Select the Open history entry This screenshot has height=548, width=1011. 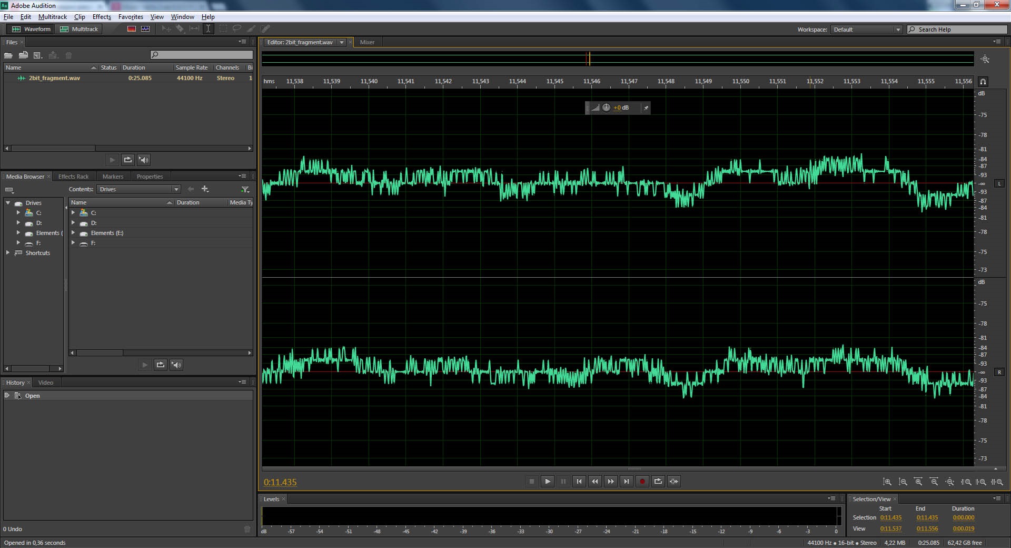(x=128, y=396)
